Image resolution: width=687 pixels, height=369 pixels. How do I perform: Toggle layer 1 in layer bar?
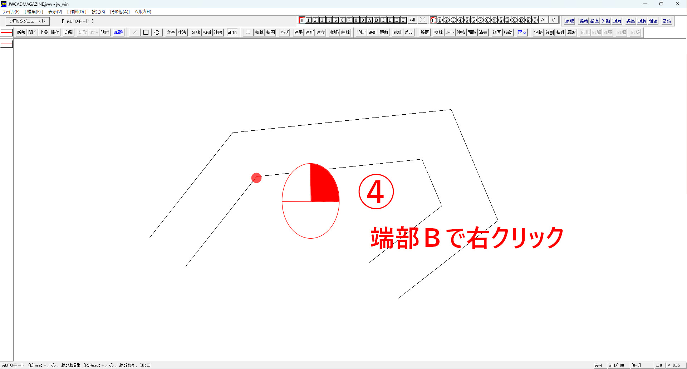tap(309, 20)
